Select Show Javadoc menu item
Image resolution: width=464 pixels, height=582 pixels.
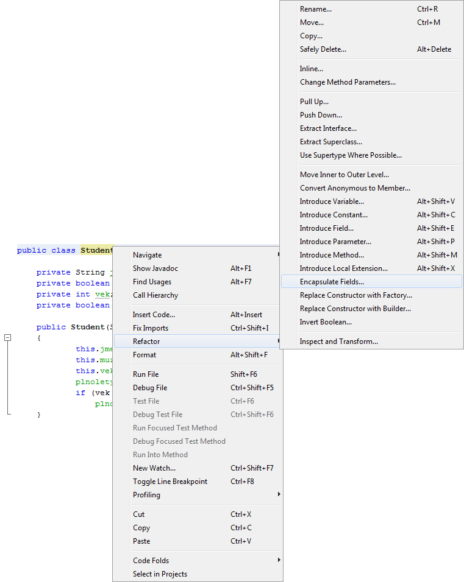[155, 268]
